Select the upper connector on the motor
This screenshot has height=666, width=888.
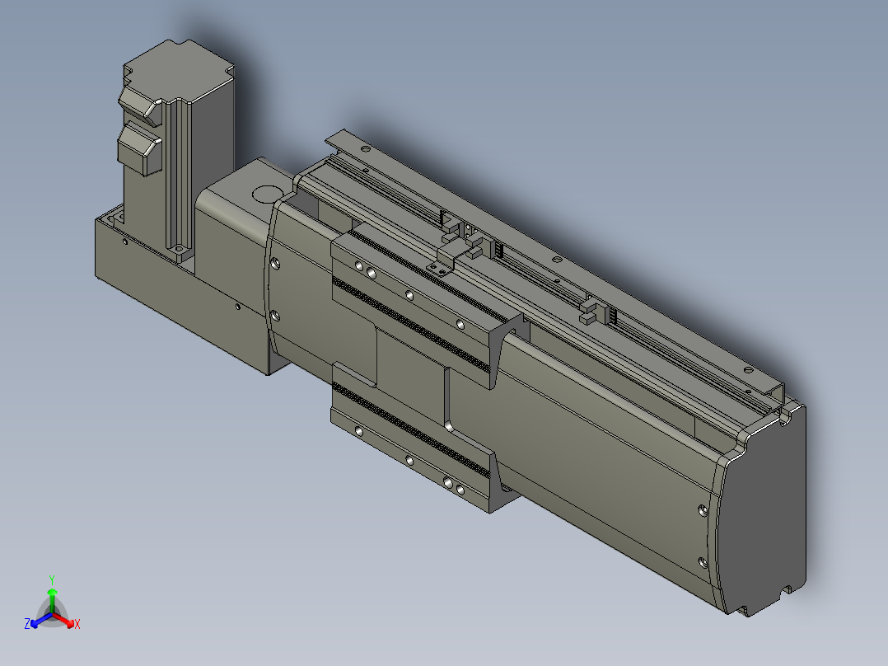[x=138, y=105]
